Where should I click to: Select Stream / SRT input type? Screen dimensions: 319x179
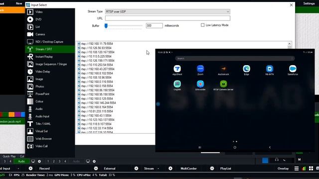(50, 49)
